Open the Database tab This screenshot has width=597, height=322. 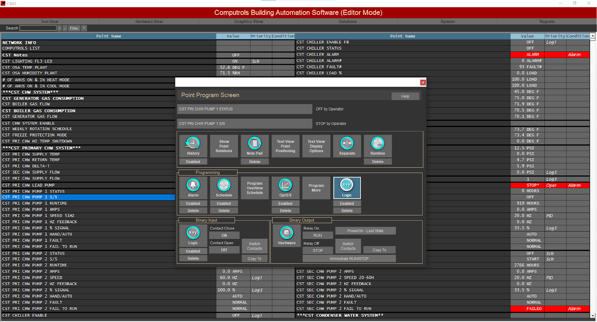(x=348, y=22)
